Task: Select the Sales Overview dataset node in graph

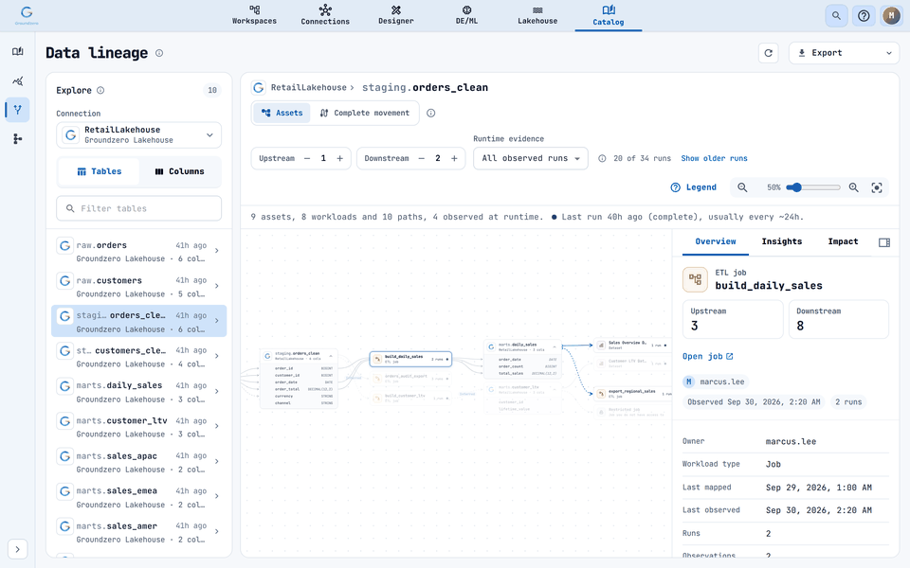Action: tap(632, 345)
